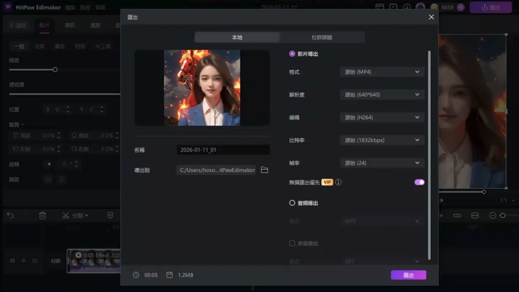Screen dimensions: 519x292
Task: Click the preview playback progress handle
Action: pyautogui.click(x=483, y=192)
